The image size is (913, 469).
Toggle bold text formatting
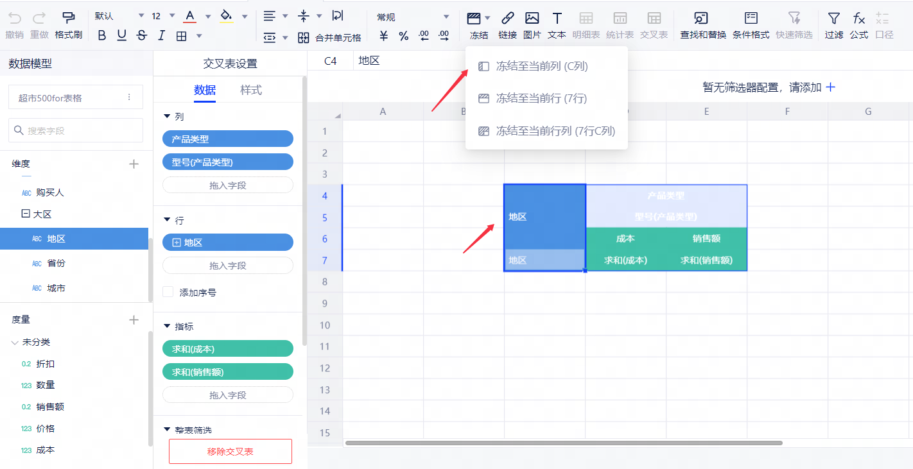[x=102, y=36]
